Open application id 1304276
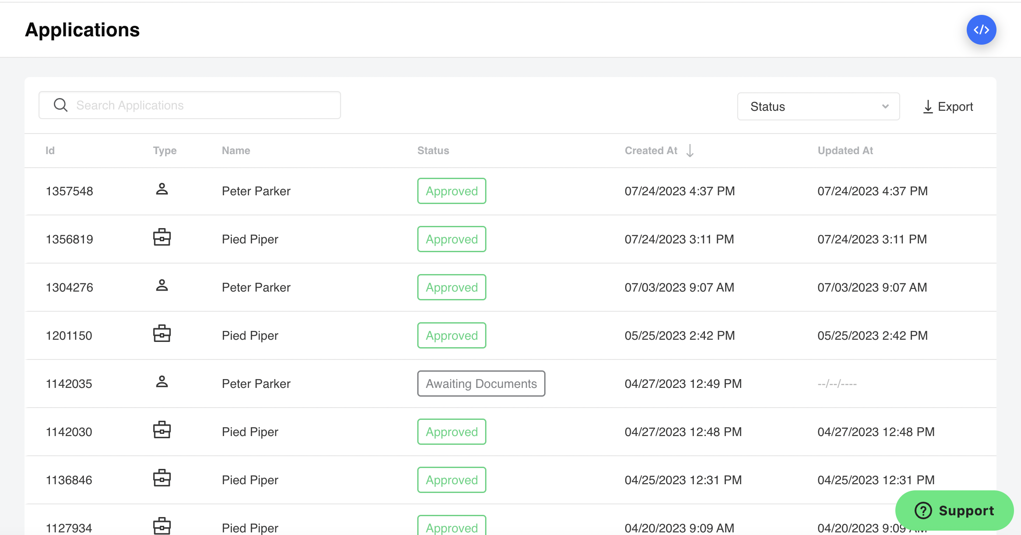Image resolution: width=1021 pixels, height=535 pixels. click(69, 288)
